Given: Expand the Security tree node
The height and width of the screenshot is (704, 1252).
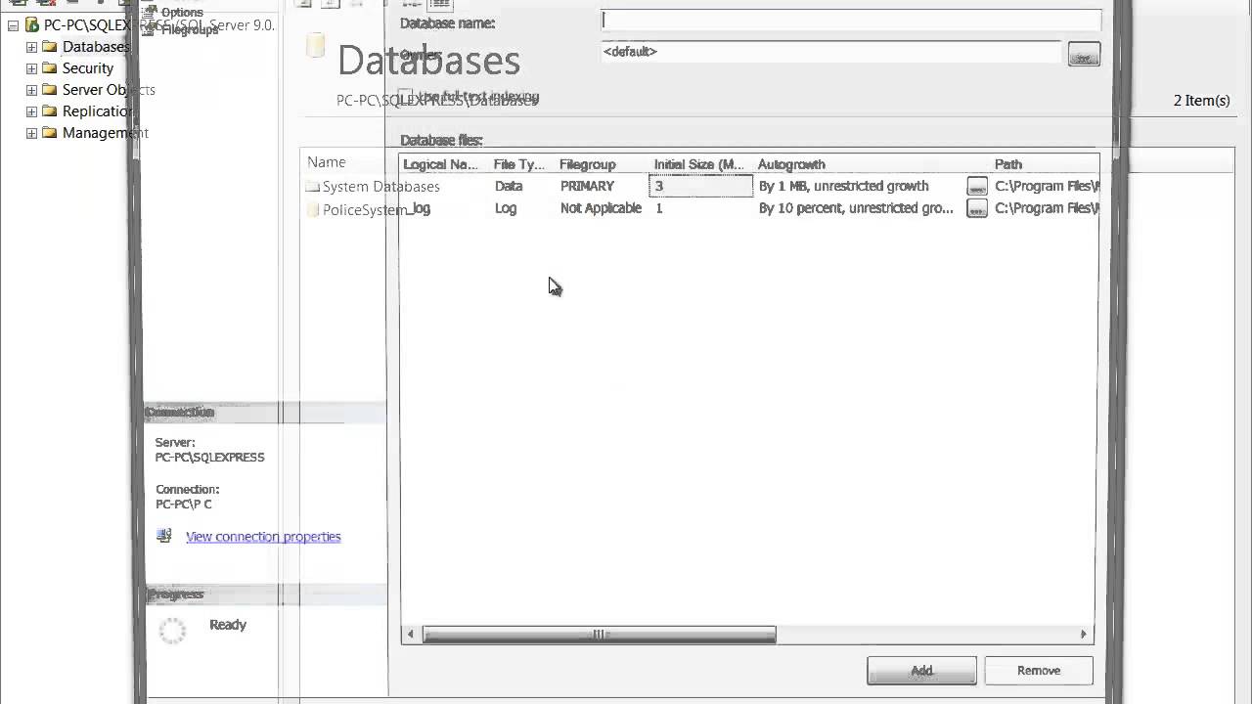Looking at the screenshot, I should coord(31,68).
